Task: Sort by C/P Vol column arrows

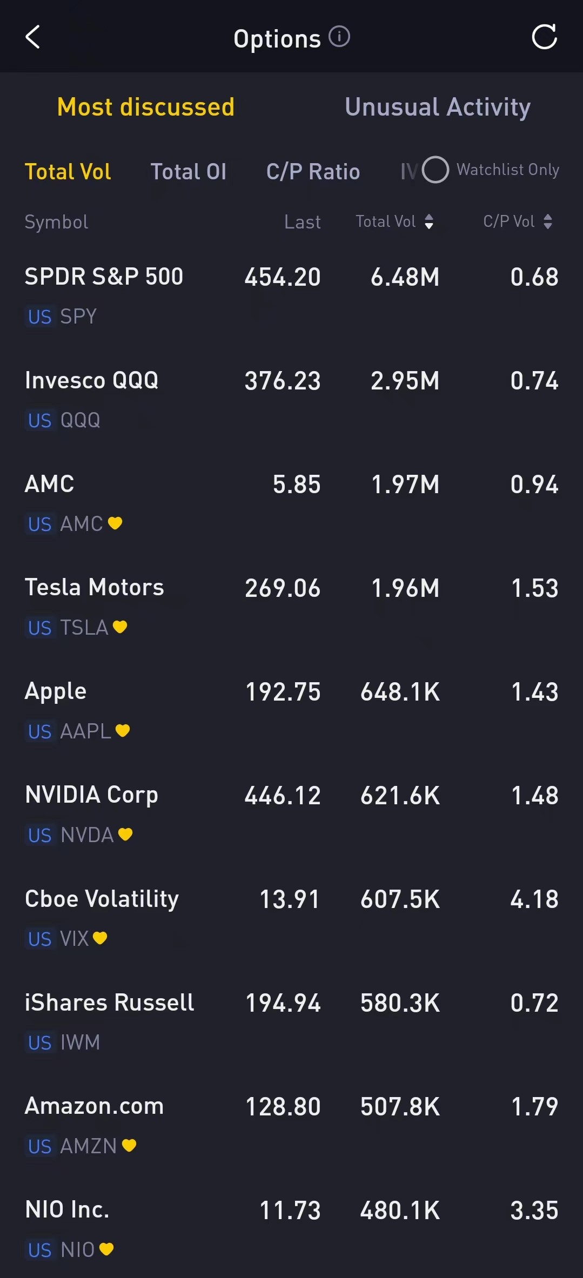Action: pyautogui.click(x=548, y=221)
